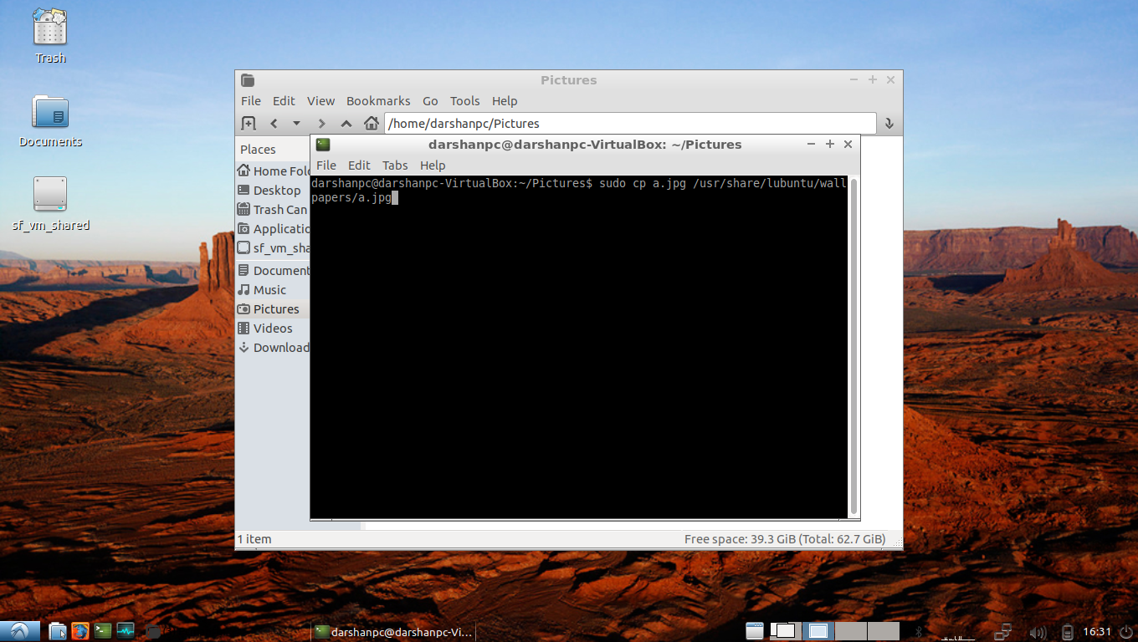Launch Firefox from the panel quick launch
This screenshot has width=1138, height=642.
point(80,631)
